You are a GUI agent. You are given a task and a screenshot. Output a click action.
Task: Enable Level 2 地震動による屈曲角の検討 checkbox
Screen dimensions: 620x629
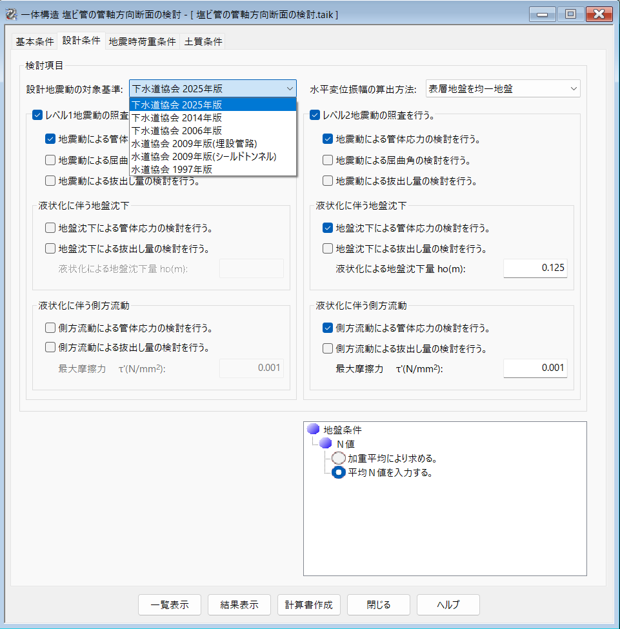328,160
